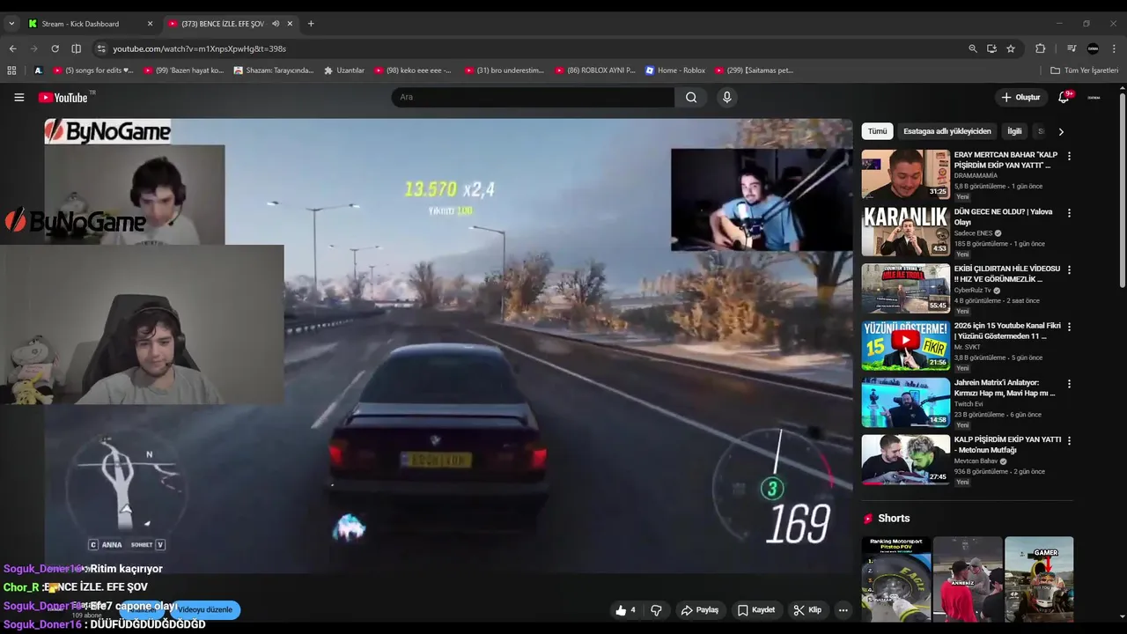Open video title 'KALP PİŞİRDİM EKİP YAN YATTI - Meto'nun Mutfağı'
The image size is (1127, 634).
(x=1007, y=445)
